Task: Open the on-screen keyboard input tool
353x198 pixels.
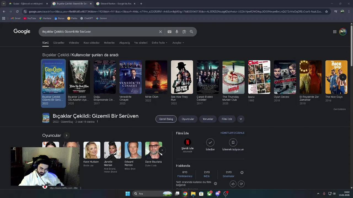Action: coord(170,32)
